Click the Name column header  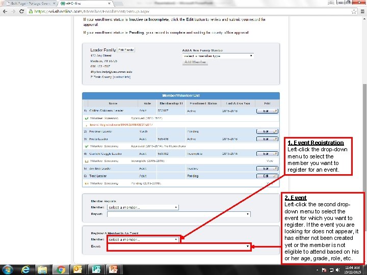point(113,103)
